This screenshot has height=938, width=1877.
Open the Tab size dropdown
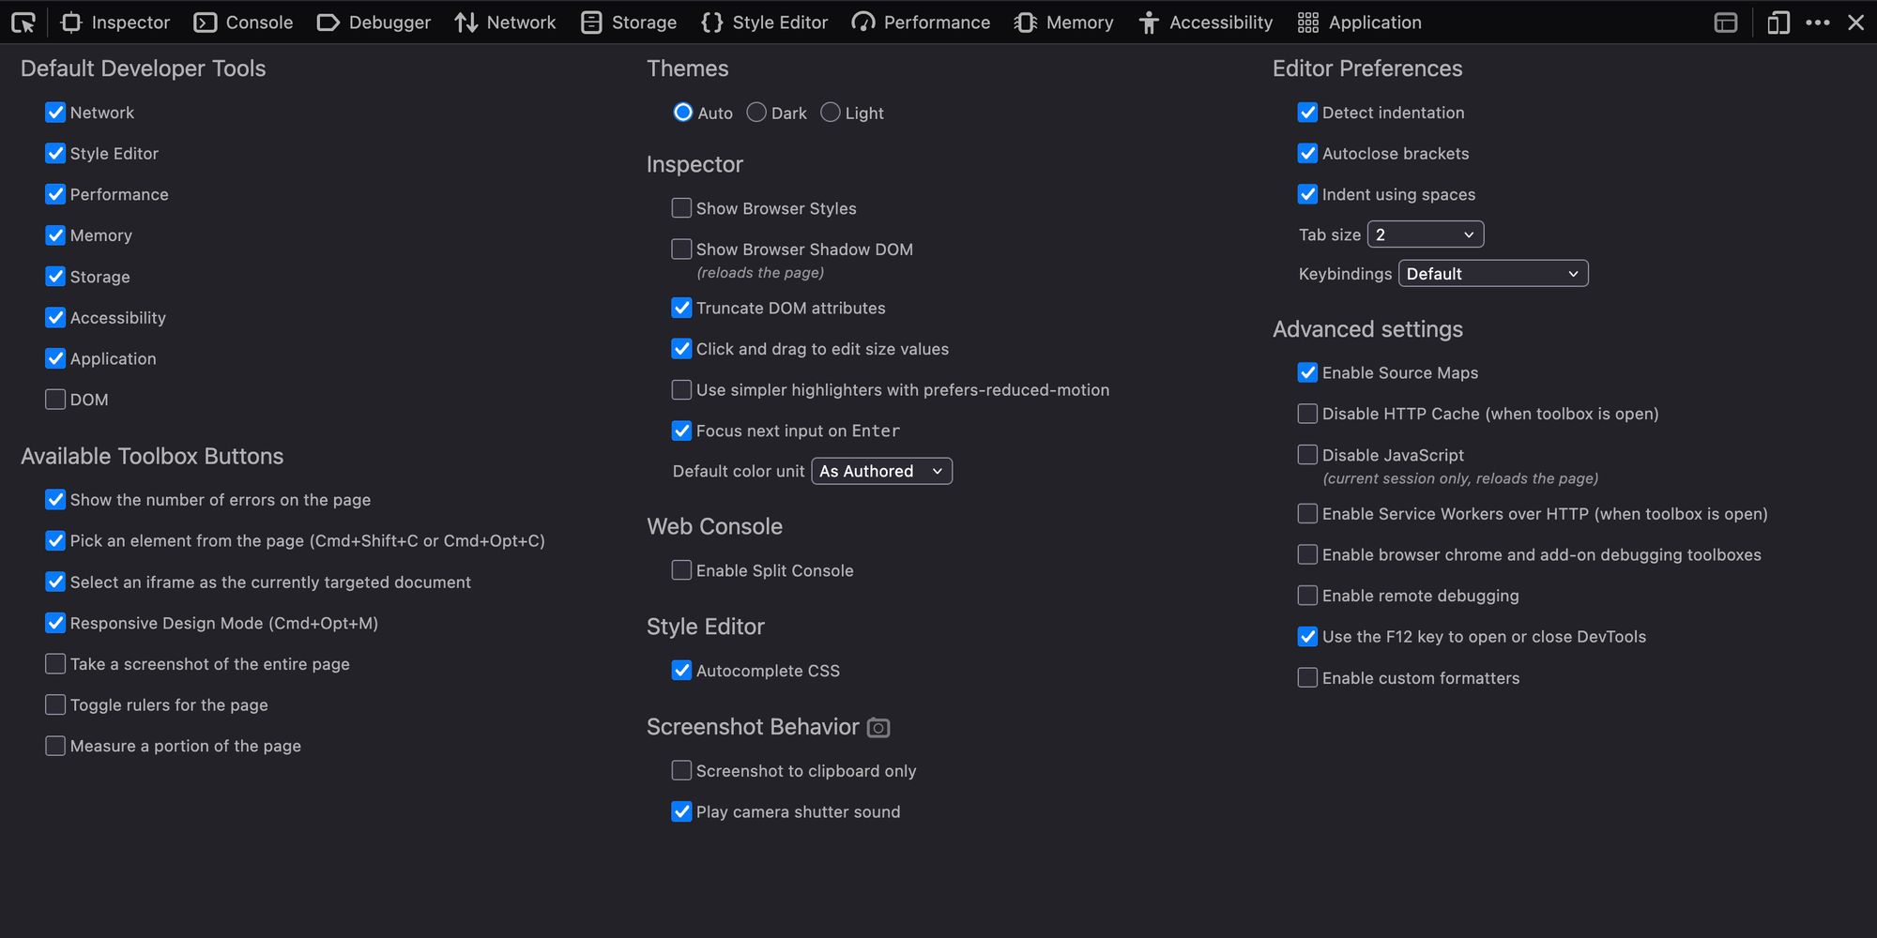coord(1425,234)
